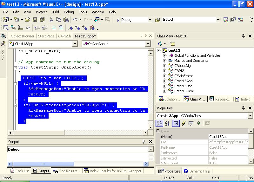The image size is (254, 182).
Task: Click the Output horizontal scrollbar thumb
Action: click(x=43, y=164)
